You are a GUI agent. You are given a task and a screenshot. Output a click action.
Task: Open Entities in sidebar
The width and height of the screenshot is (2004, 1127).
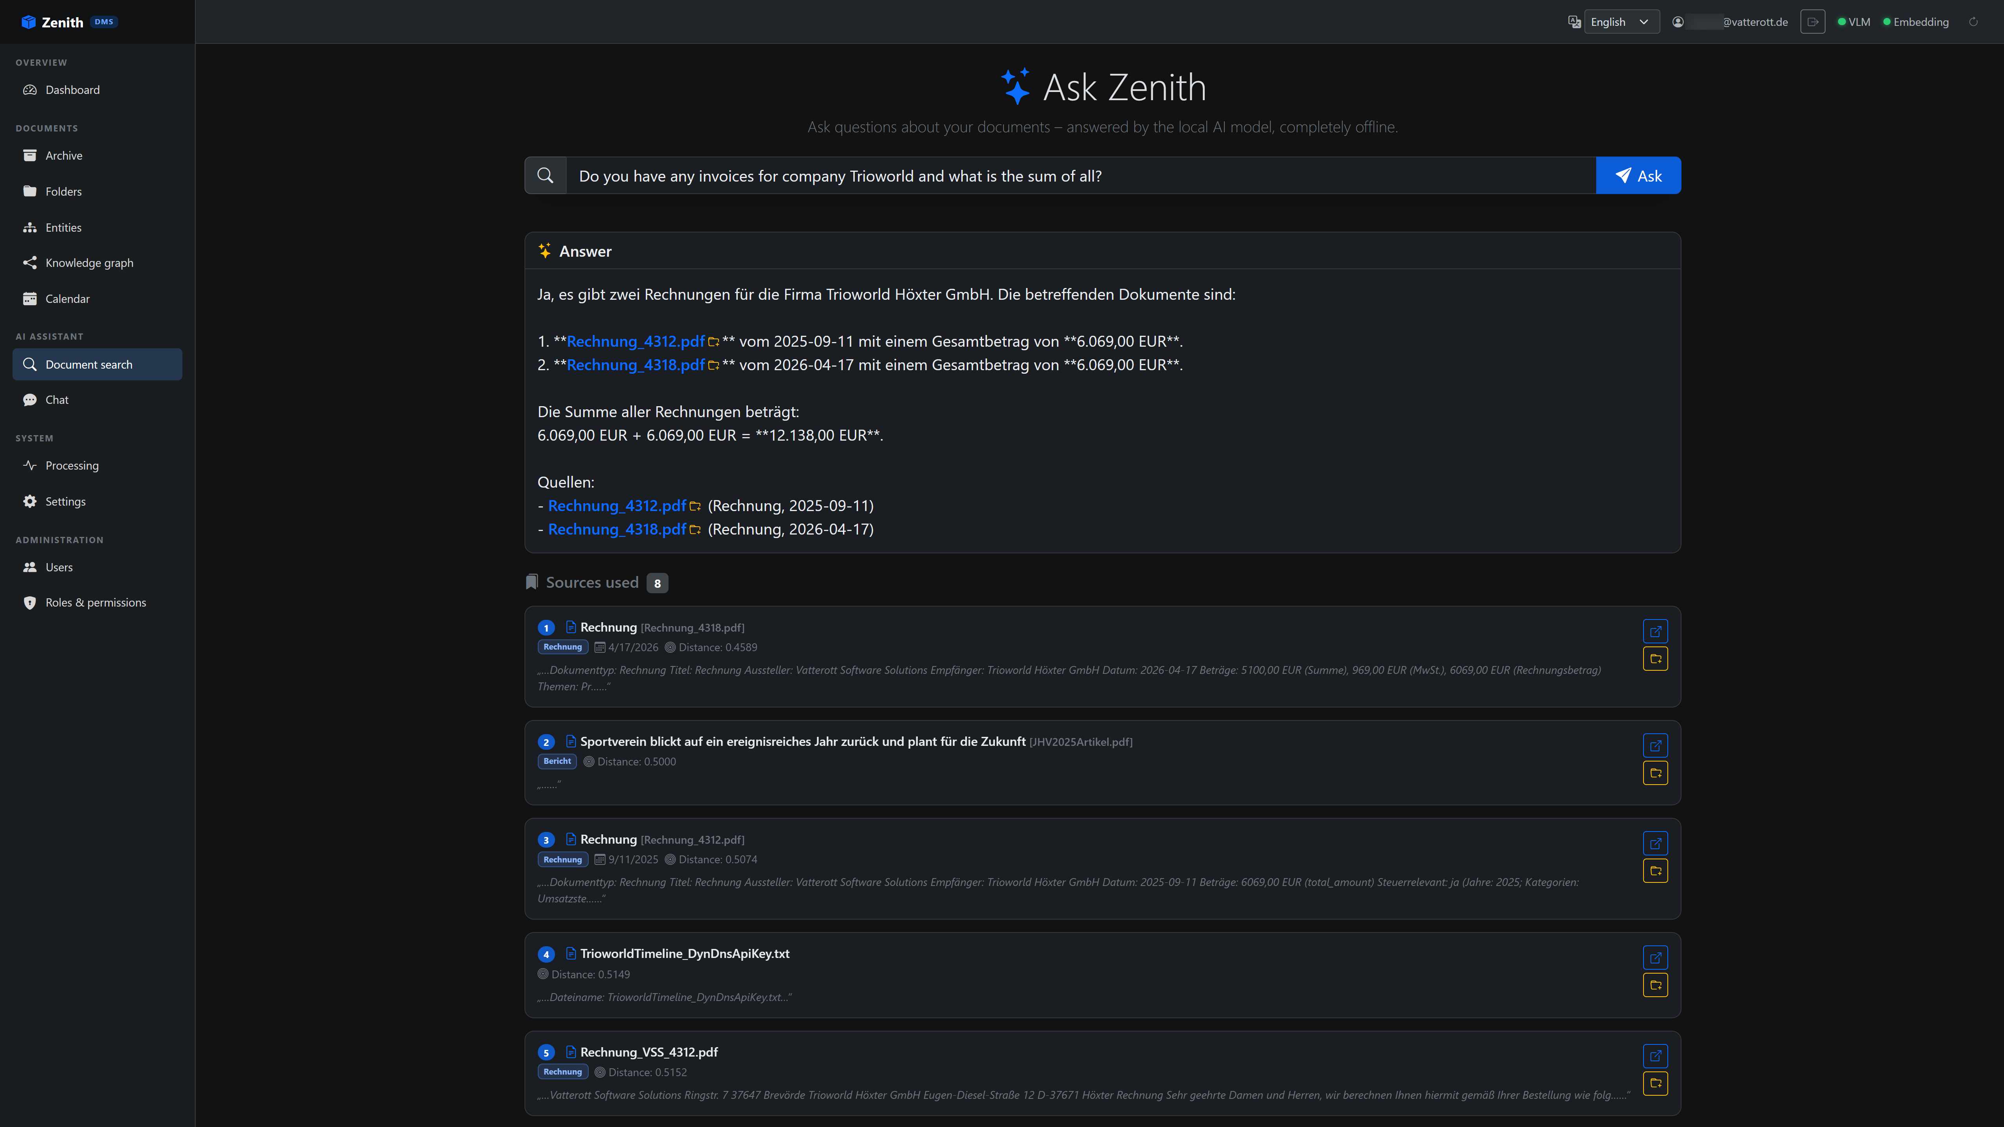(x=97, y=227)
